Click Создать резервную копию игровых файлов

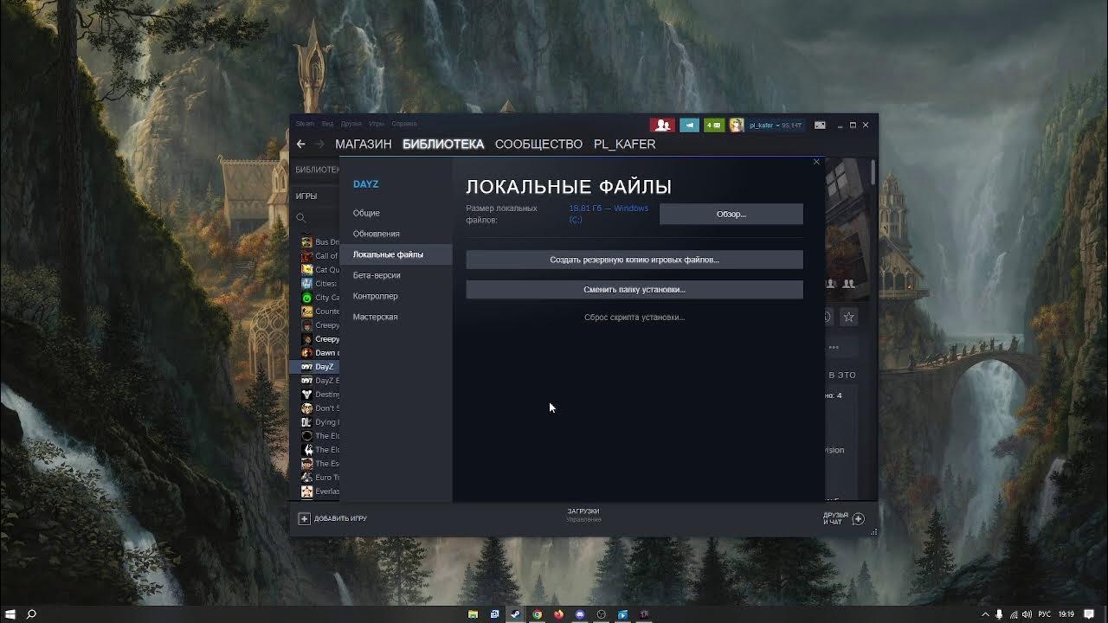tap(635, 260)
